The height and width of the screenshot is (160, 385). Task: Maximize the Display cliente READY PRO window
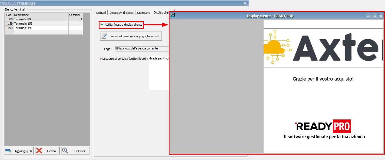tap(375, 16)
